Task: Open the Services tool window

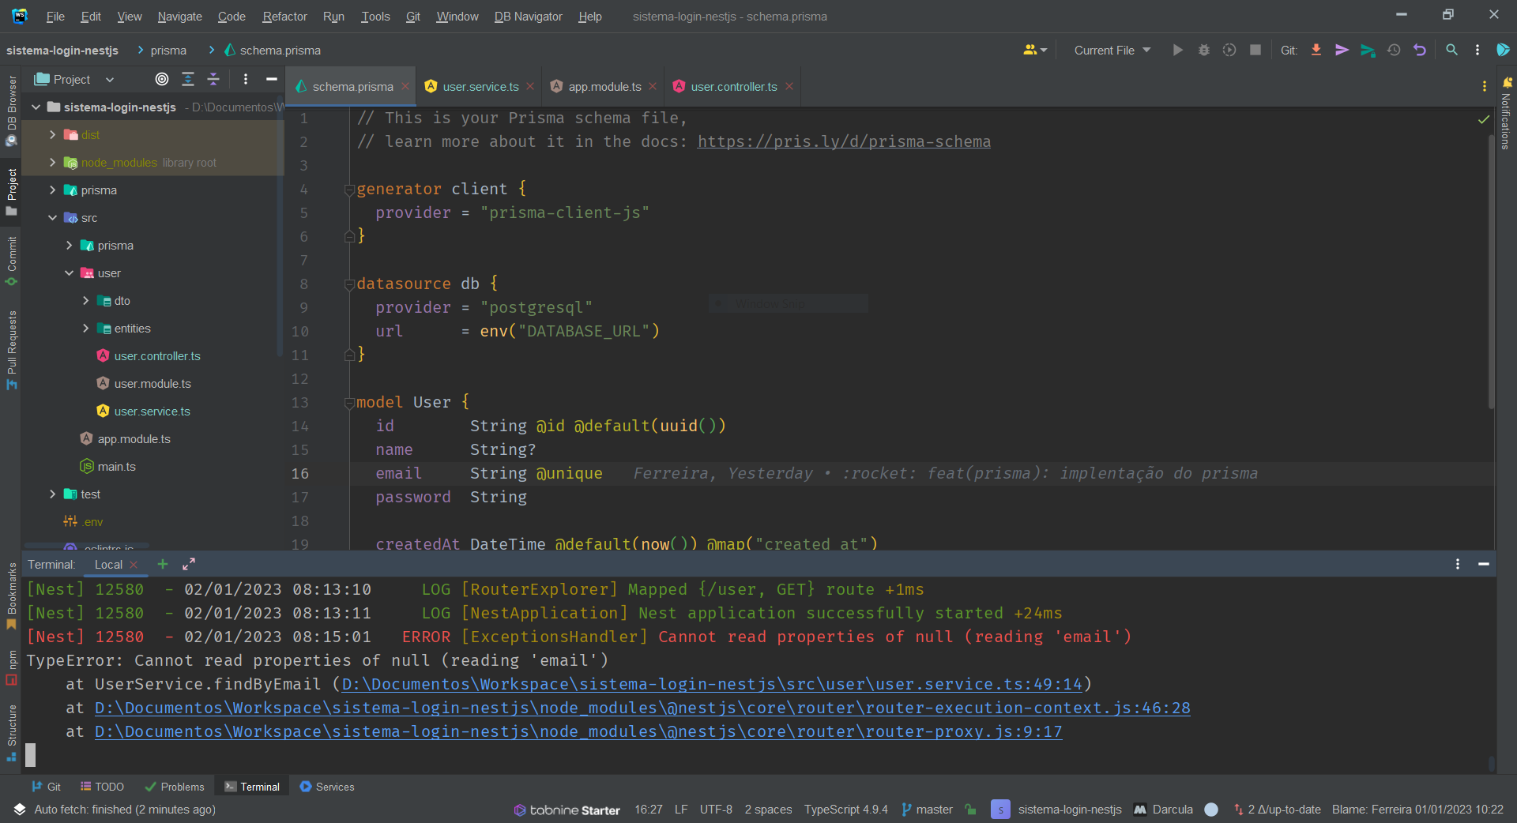Action: [x=327, y=787]
